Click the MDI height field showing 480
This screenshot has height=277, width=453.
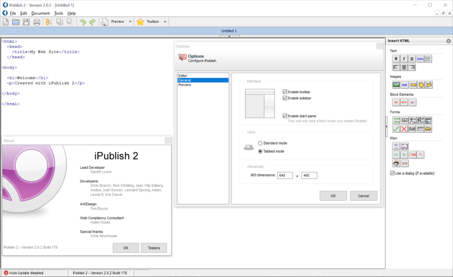[x=309, y=175]
